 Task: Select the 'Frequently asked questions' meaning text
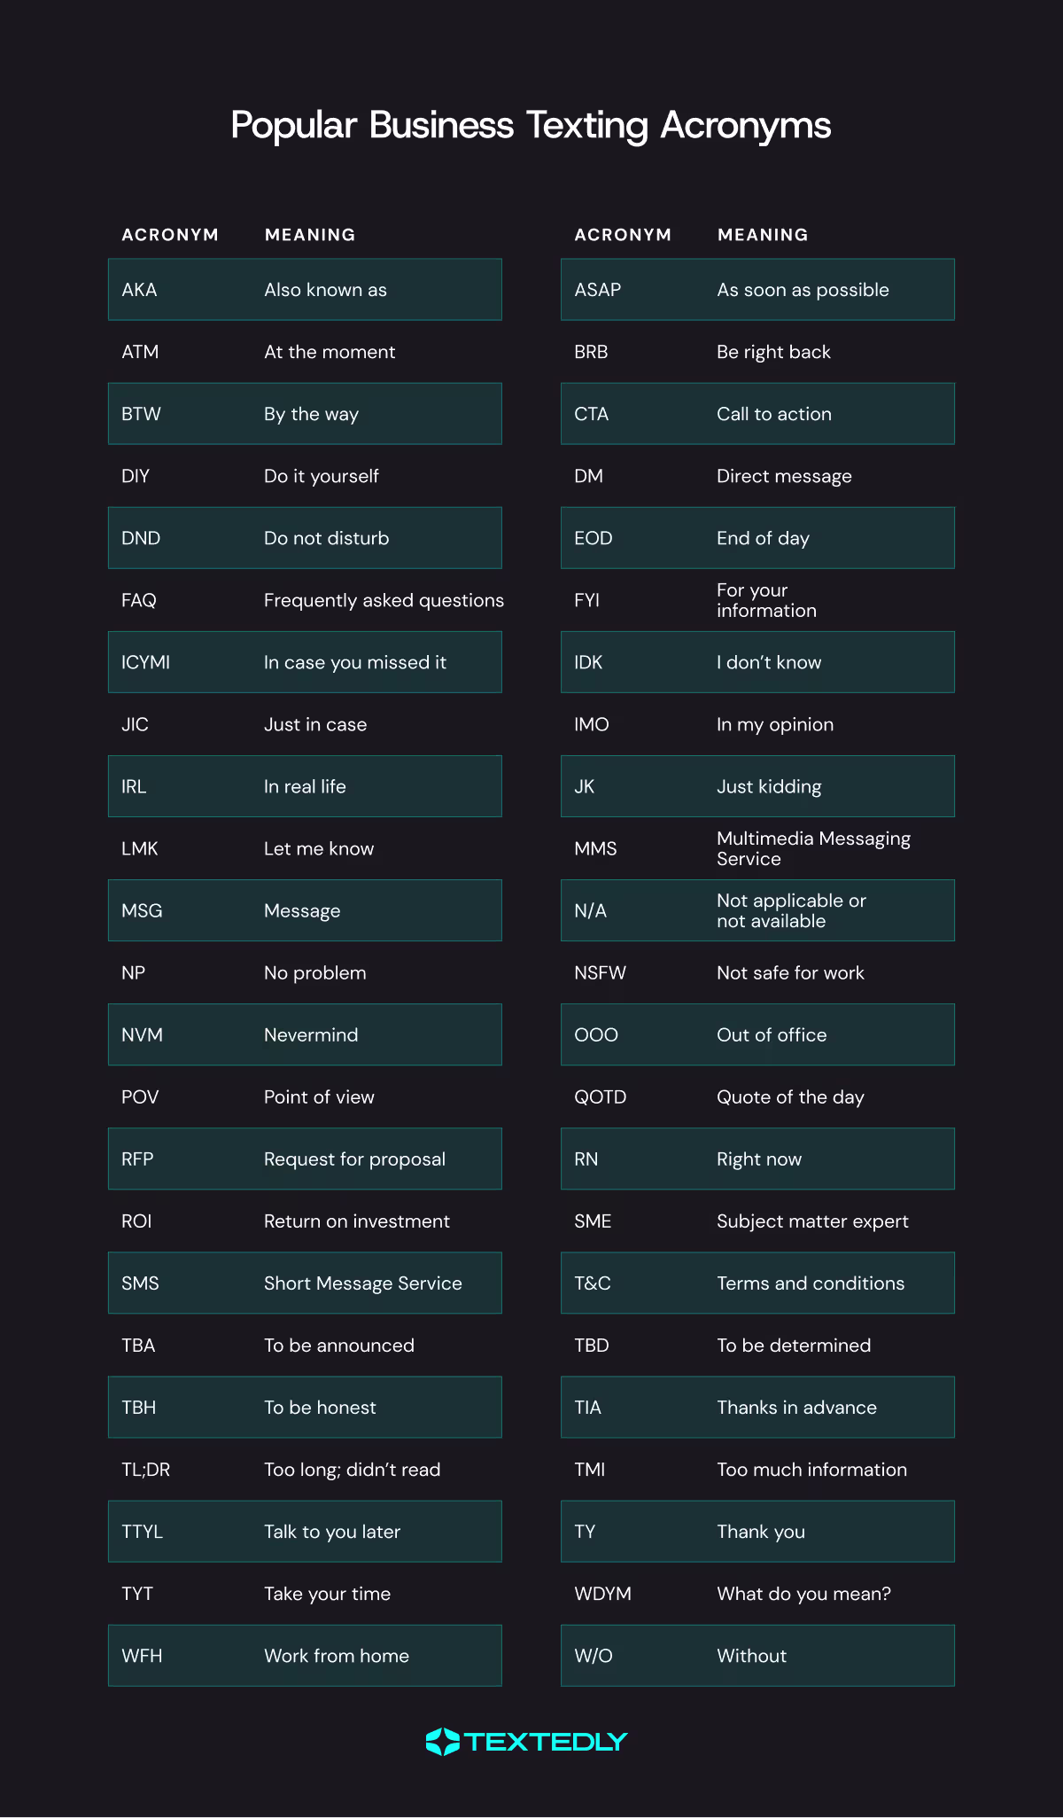click(x=384, y=600)
